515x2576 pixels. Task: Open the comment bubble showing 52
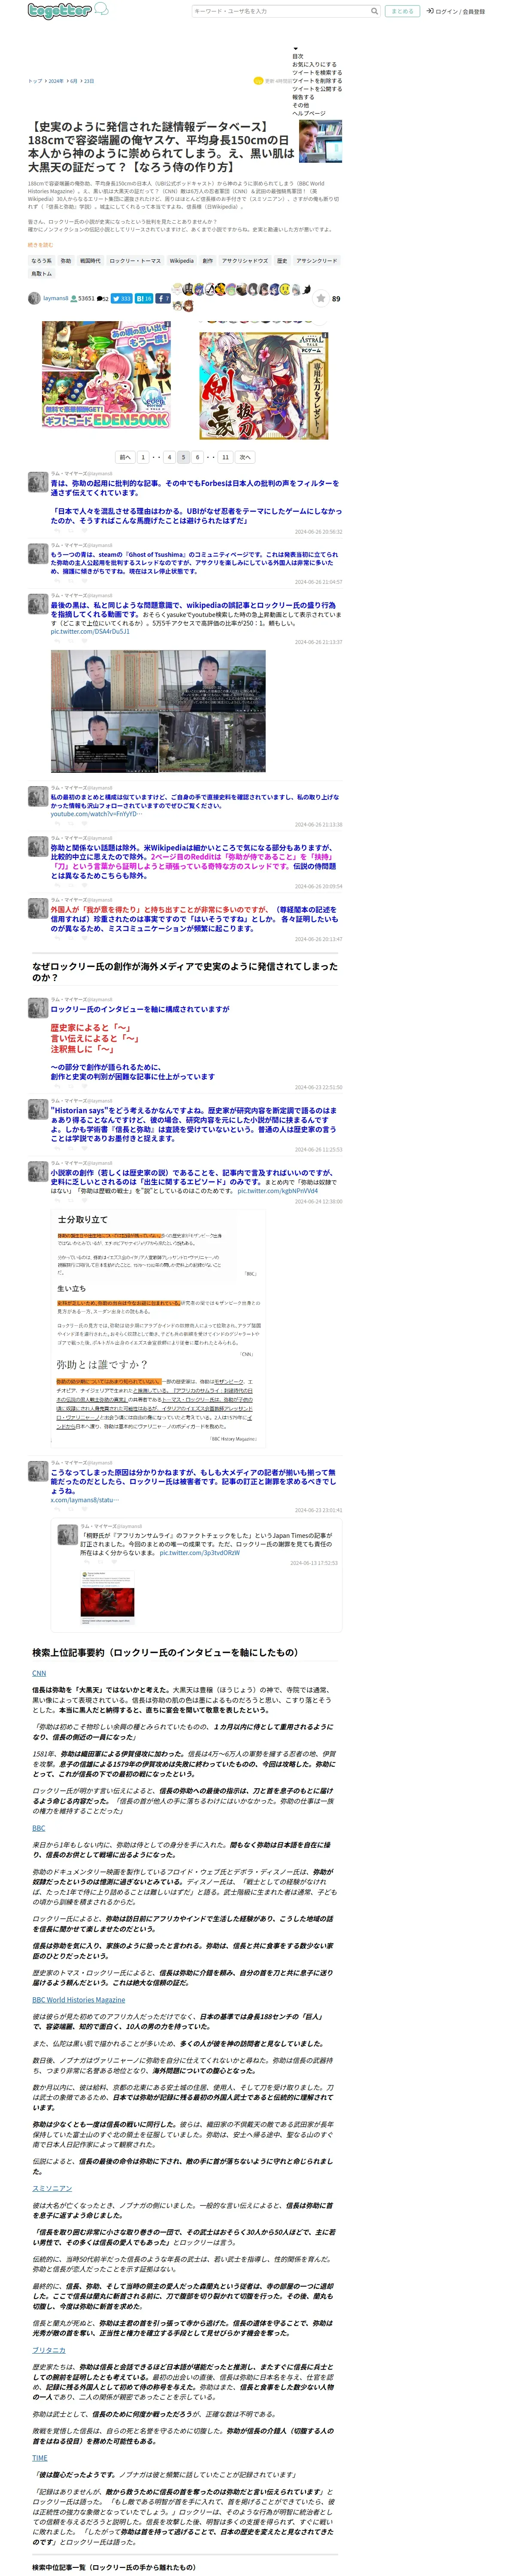coord(102,298)
